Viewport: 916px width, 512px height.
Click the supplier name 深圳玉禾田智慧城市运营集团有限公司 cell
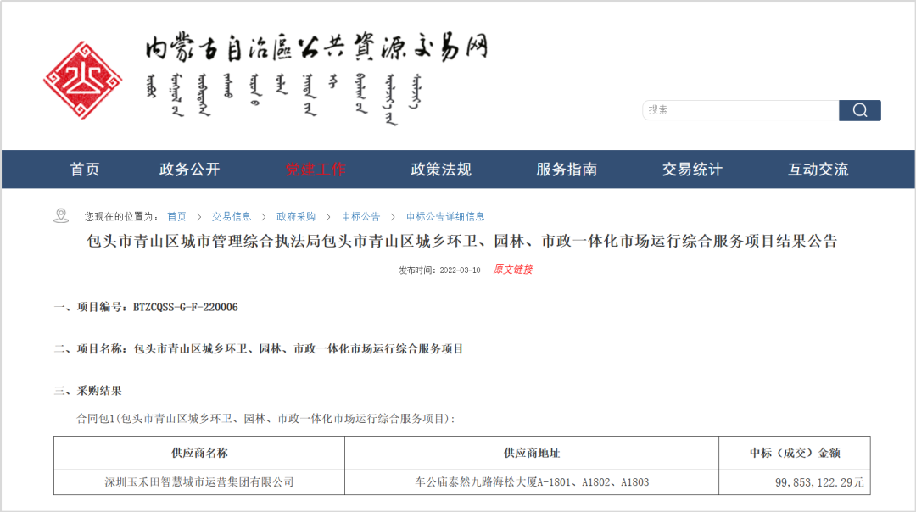(x=199, y=482)
